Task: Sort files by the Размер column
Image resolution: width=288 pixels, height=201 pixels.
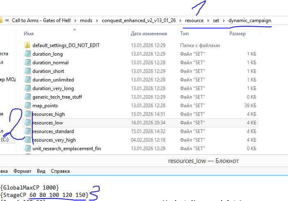Action: point(238,33)
